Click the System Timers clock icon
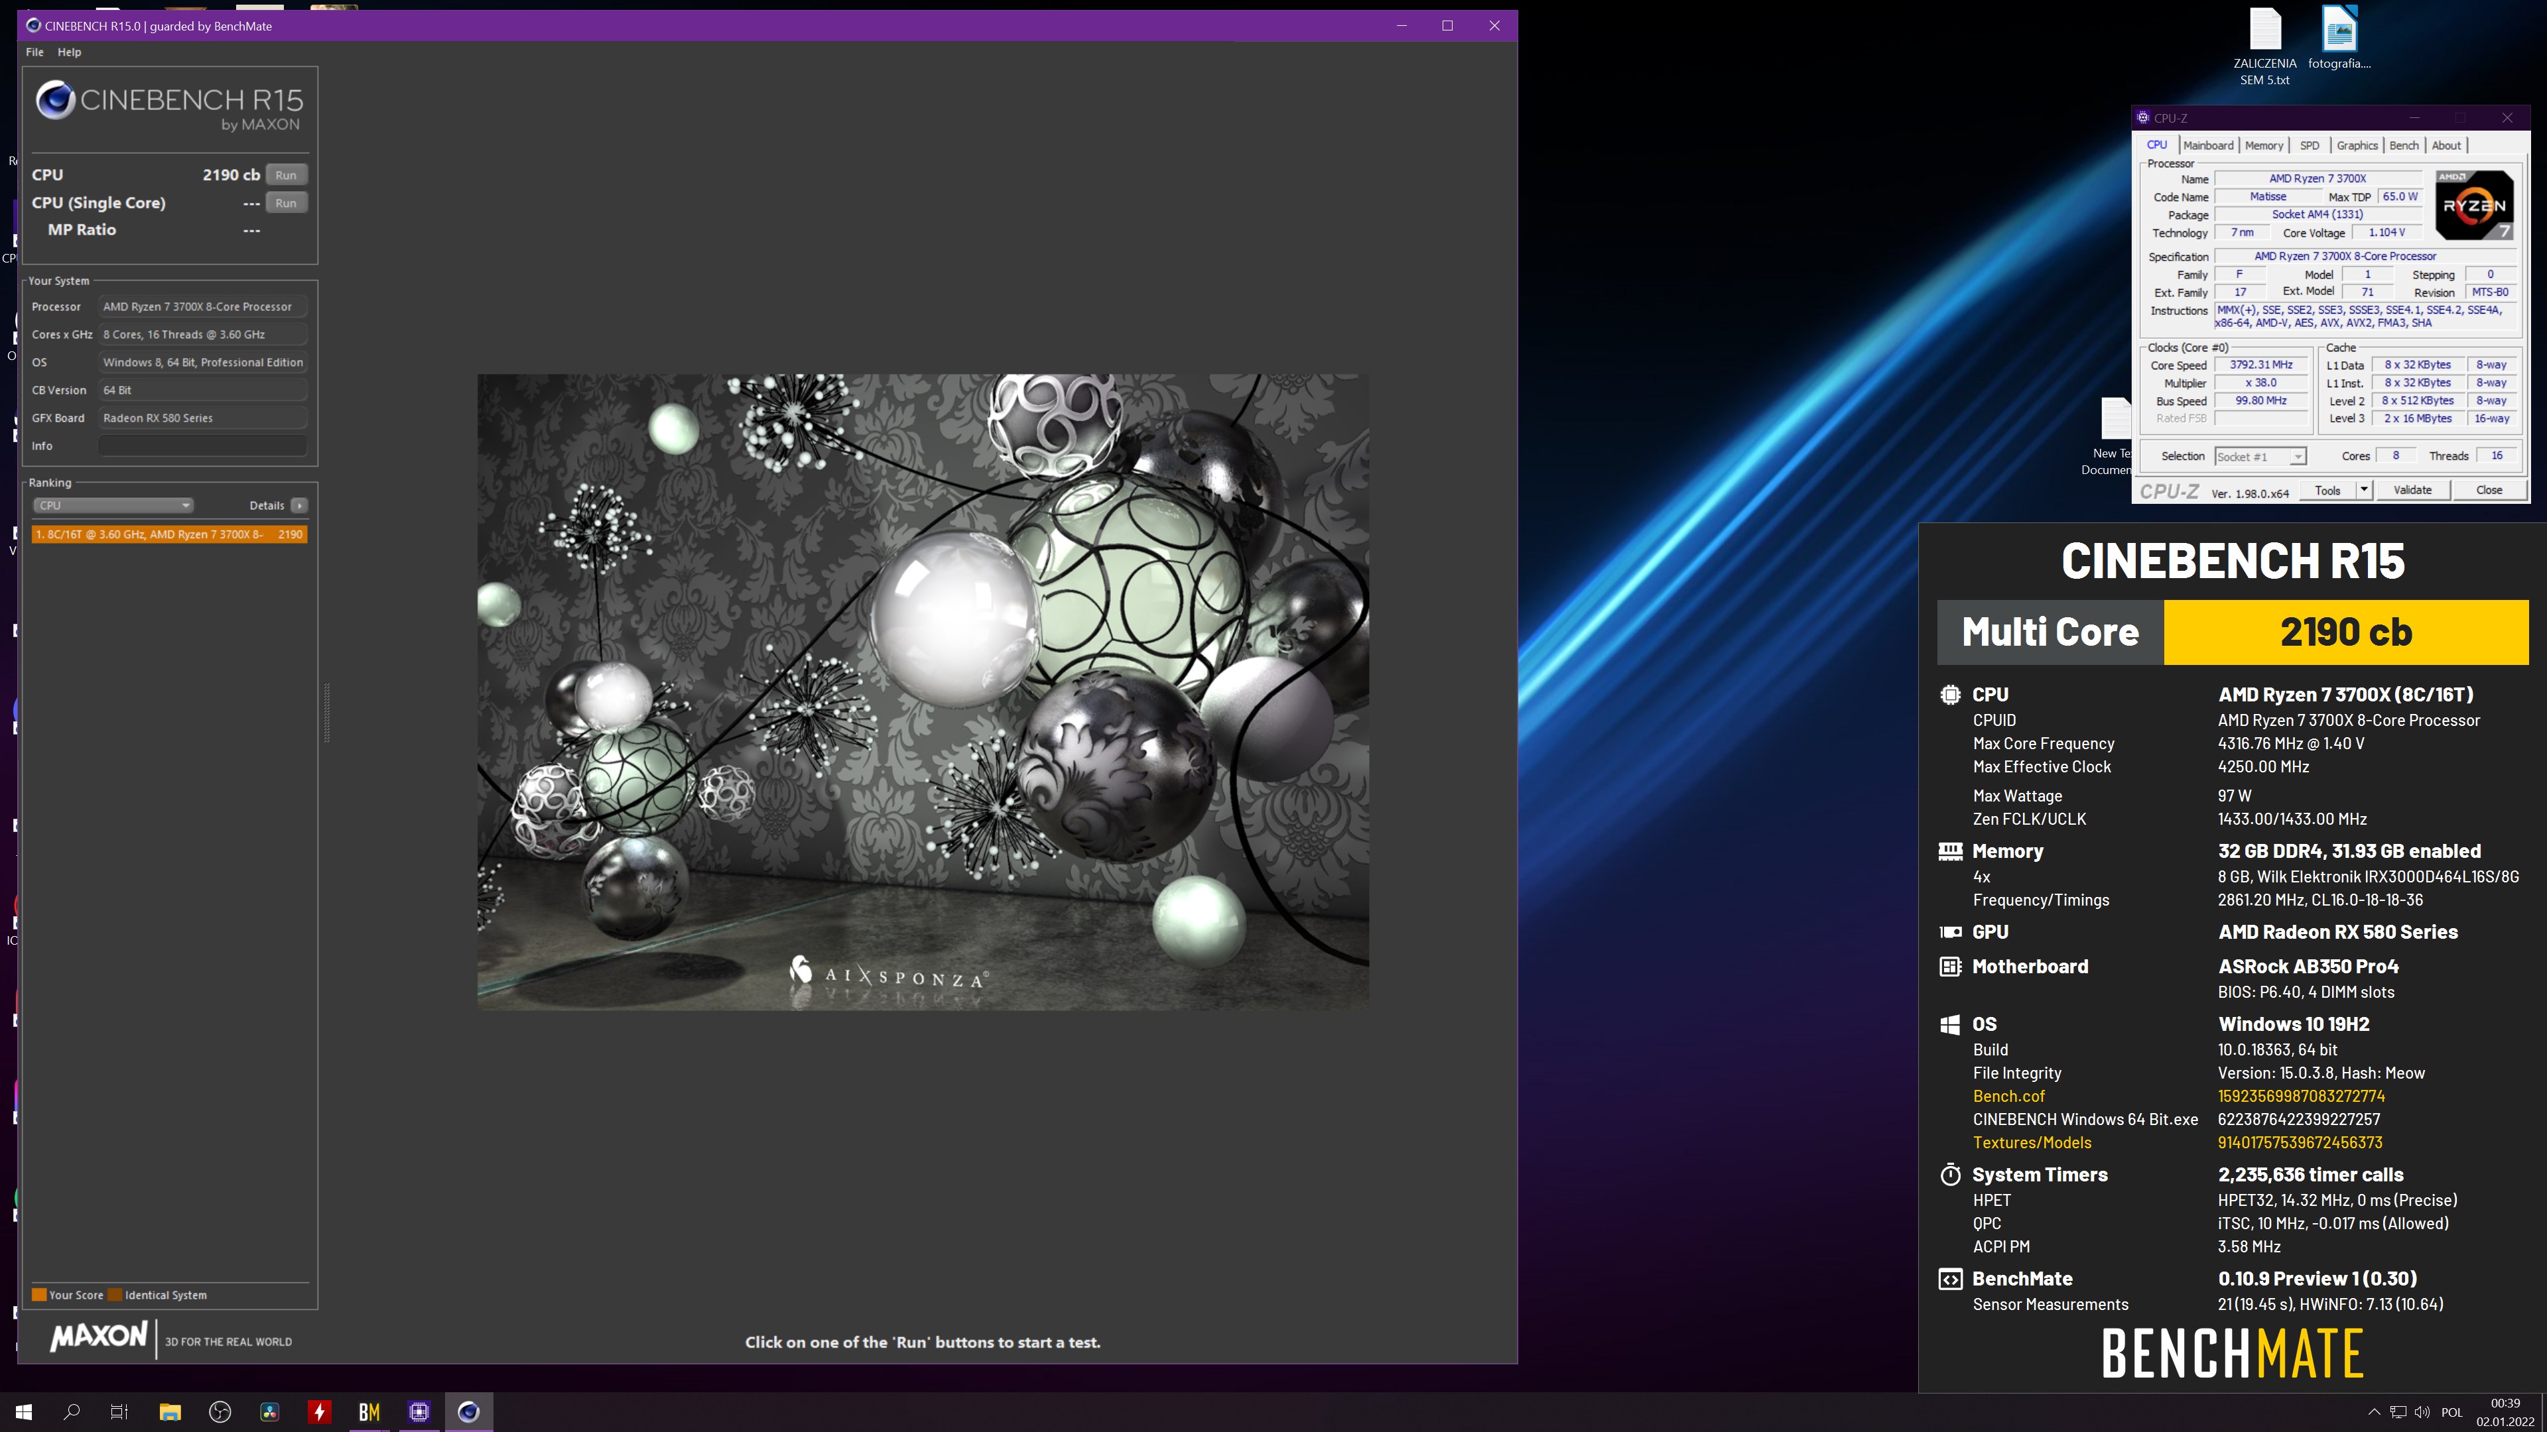This screenshot has width=2547, height=1432. tap(1950, 1174)
